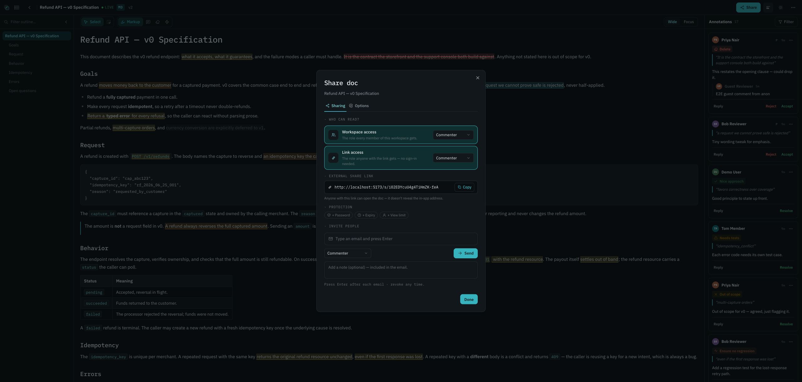Choose the comment note tool icon
Viewport: 802px width, 382px height.
(x=148, y=22)
